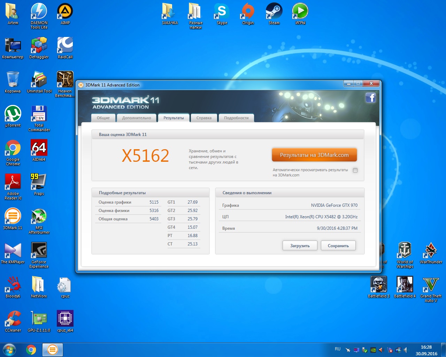Select the Adobe Reader XI desktop icon
The height and width of the screenshot is (357, 446).
[x=13, y=187]
